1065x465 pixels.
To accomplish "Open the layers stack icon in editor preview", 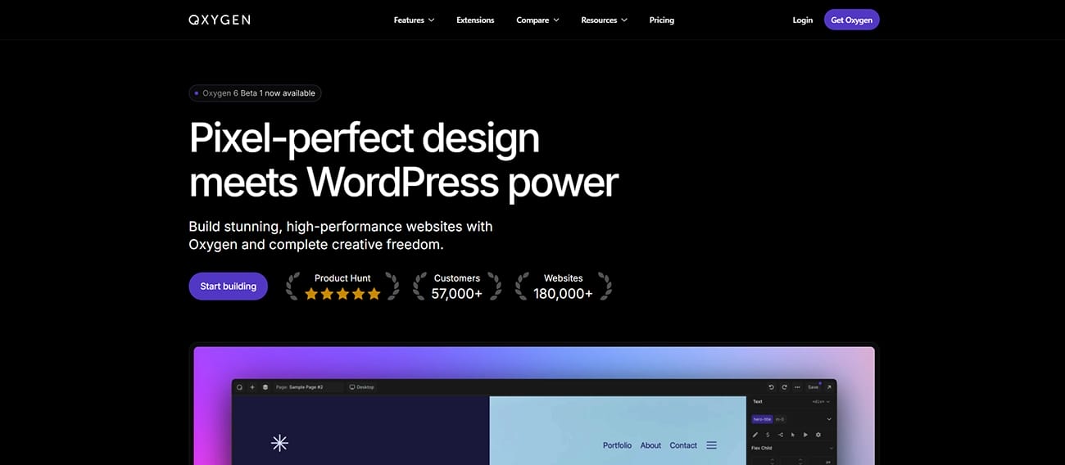I will 265,387.
